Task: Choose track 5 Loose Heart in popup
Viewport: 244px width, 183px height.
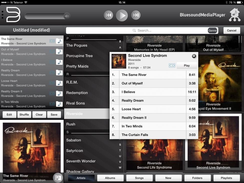Action: pyautogui.click(x=154, y=109)
